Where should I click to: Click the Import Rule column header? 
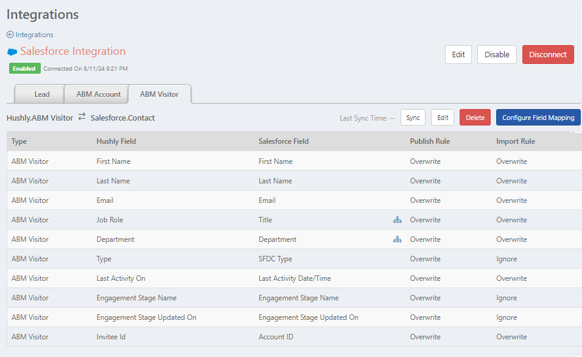(x=516, y=141)
